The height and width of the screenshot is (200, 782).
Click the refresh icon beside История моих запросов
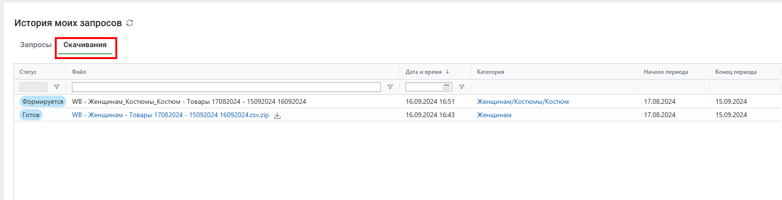pos(130,23)
